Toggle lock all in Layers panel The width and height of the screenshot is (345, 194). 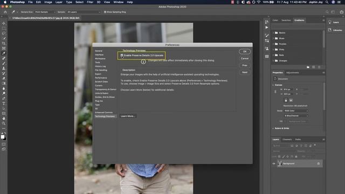(296, 157)
